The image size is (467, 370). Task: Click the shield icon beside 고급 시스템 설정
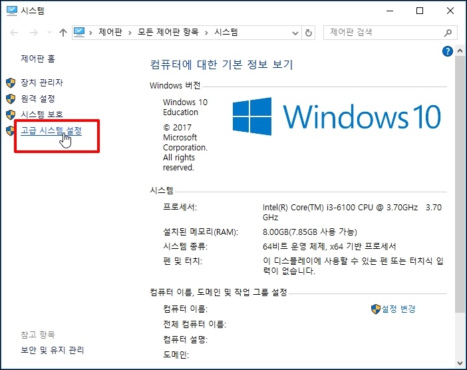point(10,131)
